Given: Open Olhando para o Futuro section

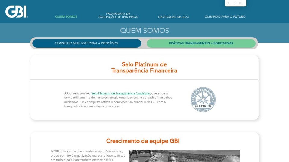Looking at the screenshot, I should pos(225,17).
